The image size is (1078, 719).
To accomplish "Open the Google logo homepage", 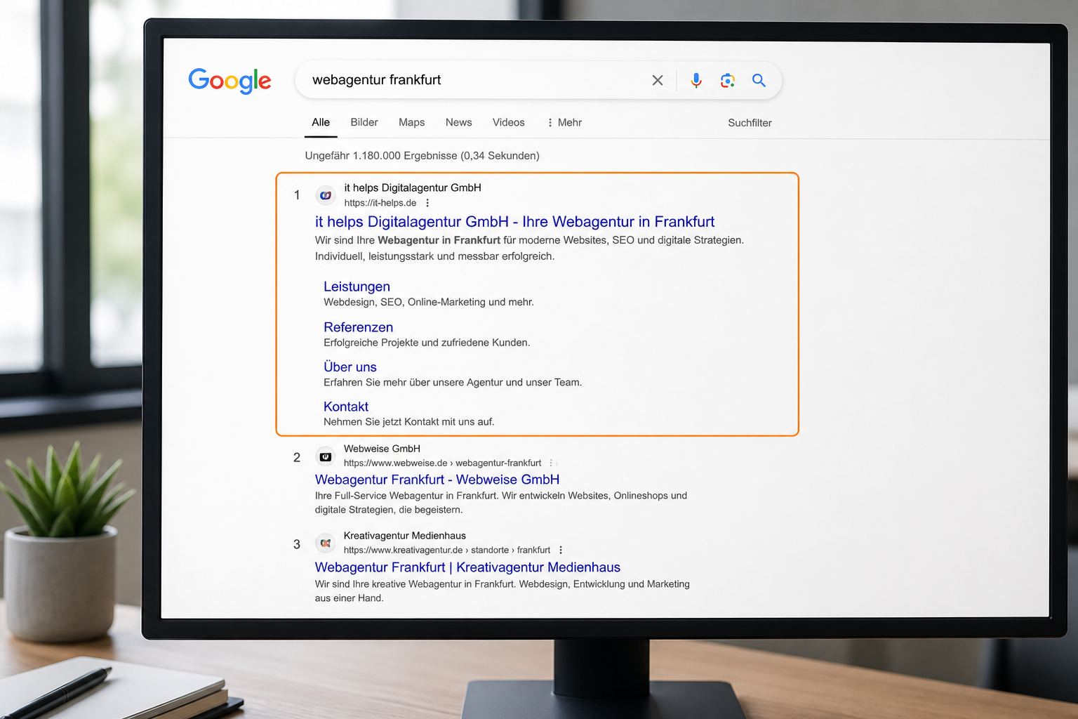I will click(x=229, y=81).
